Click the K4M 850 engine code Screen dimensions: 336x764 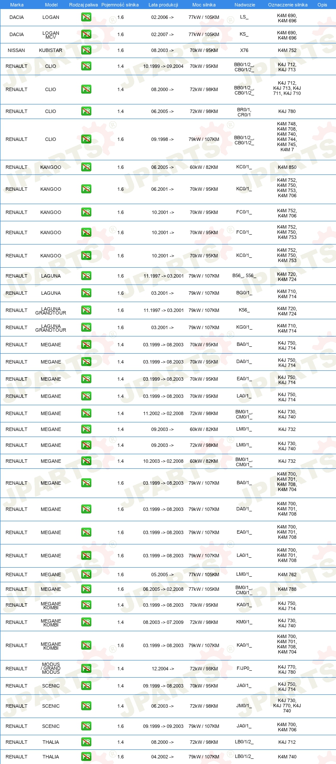point(287,168)
